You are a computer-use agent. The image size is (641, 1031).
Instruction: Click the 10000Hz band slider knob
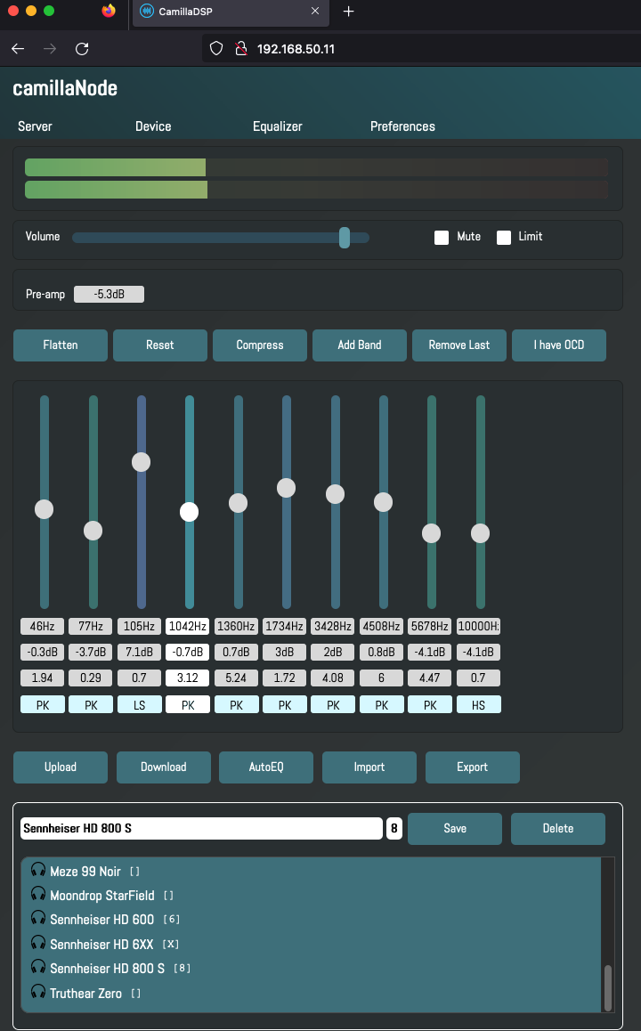pyautogui.click(x=481, y=533)
